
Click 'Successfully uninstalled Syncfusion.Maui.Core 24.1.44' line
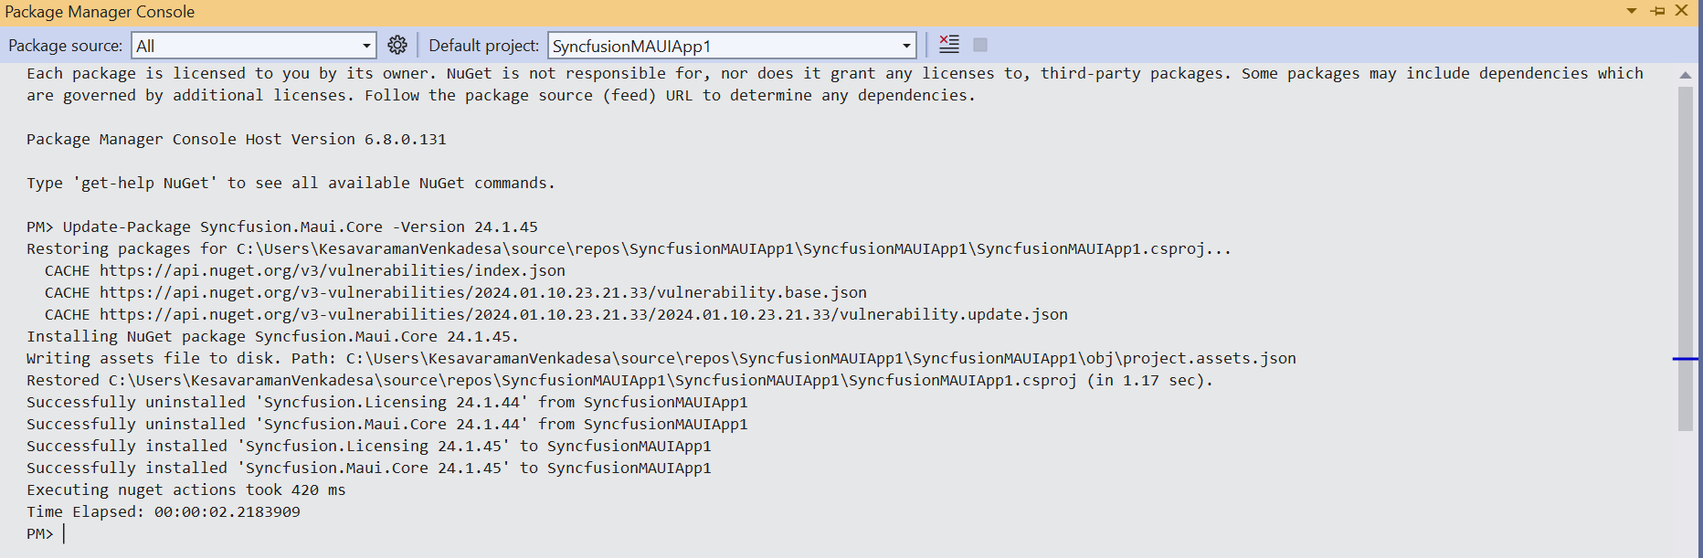(x=387, y=425)
